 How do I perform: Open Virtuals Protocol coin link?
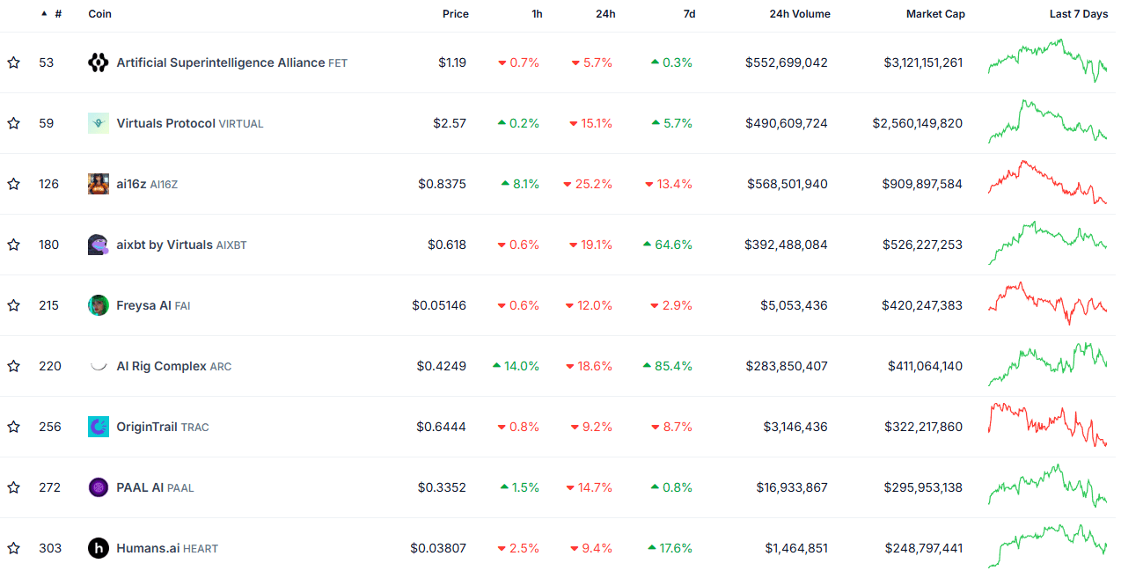[190, 123]
